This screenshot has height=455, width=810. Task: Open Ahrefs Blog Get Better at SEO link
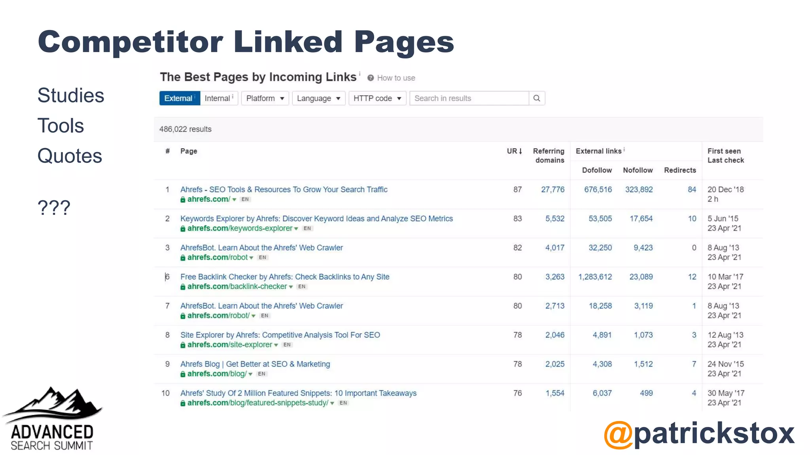click(255, 364)
